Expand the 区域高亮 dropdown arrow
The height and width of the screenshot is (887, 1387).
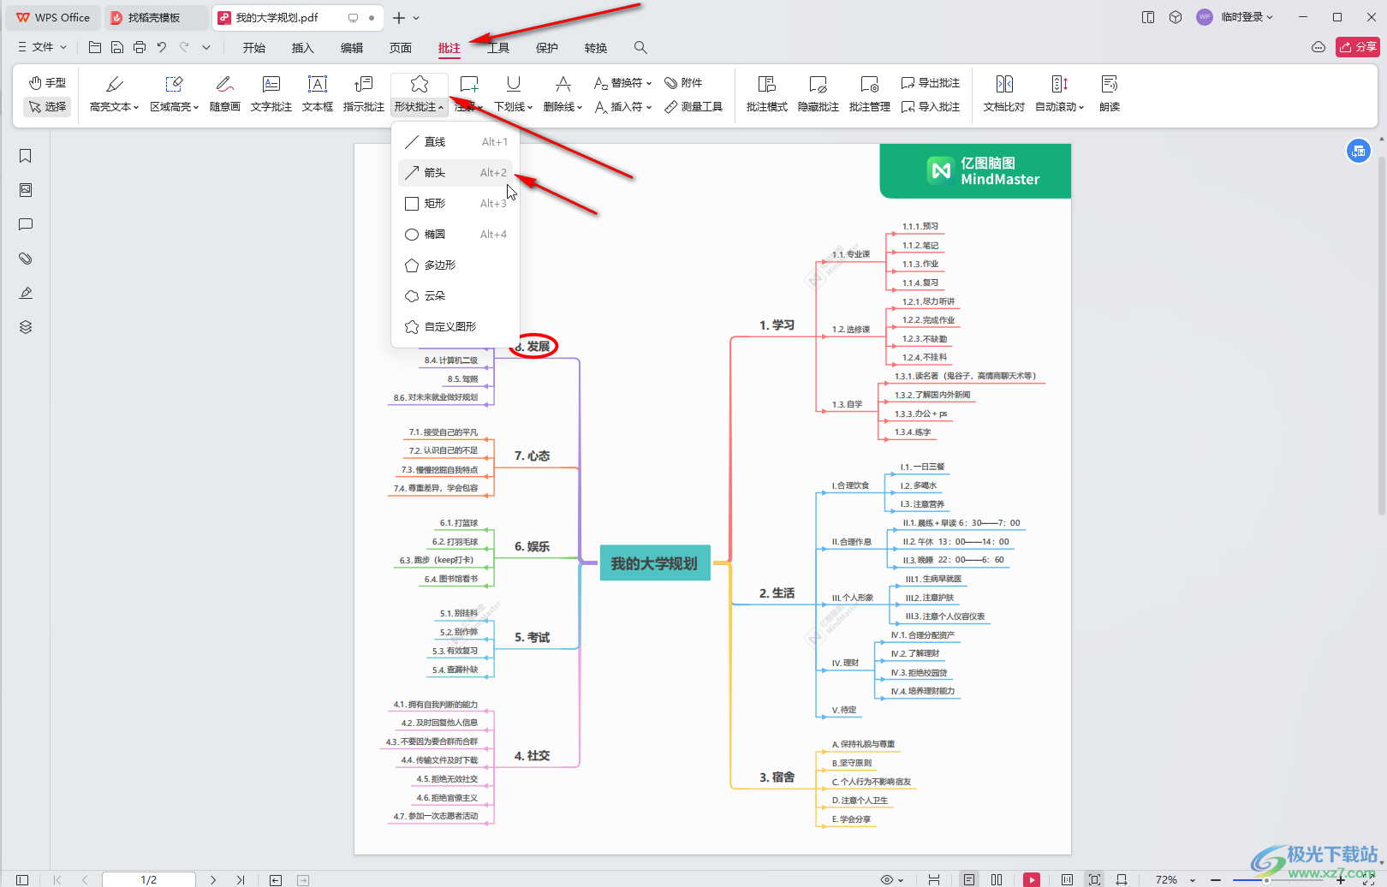[196, 108]
